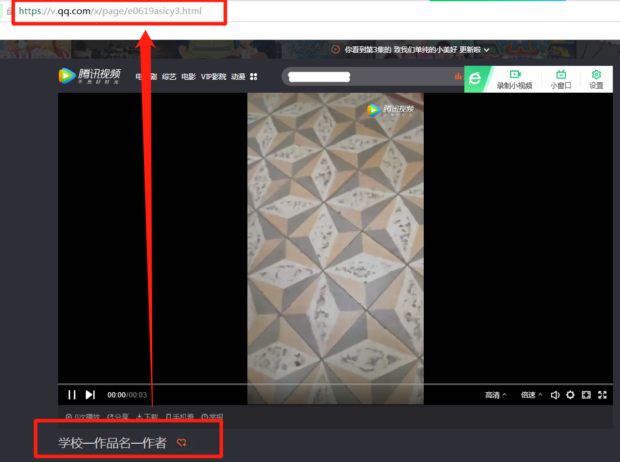Skip to the next video
The image size is (620, 462).
(x=90, y=395)
